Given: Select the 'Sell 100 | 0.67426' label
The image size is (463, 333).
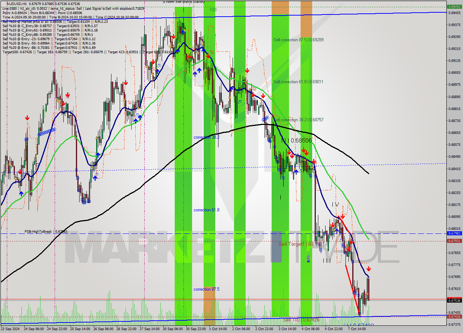Looking at the screenshot, I should [301, 320].
